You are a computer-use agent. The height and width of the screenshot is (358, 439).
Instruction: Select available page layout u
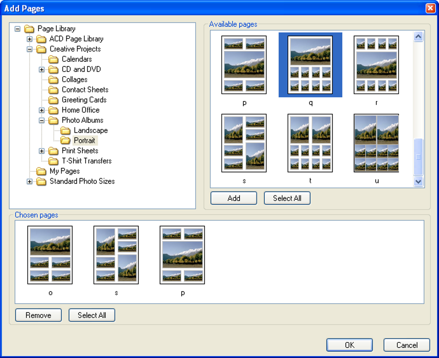point(376,143)
